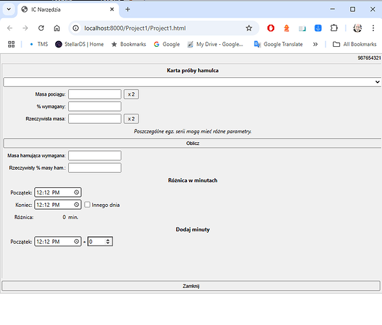View site information icon in address bar

pos(76,29)
